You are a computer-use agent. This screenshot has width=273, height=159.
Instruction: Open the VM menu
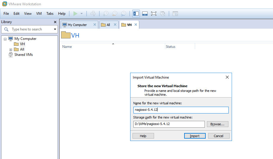39,14
